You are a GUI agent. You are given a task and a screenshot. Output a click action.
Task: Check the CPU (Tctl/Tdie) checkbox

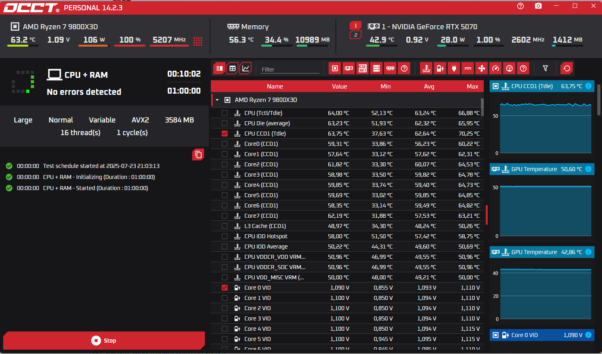click(225, 113)
